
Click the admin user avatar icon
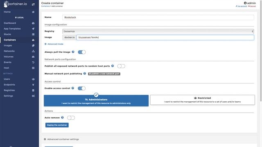coord(245,3)
